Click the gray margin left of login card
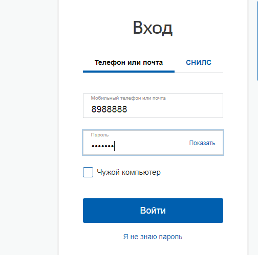 coord(29,127)
